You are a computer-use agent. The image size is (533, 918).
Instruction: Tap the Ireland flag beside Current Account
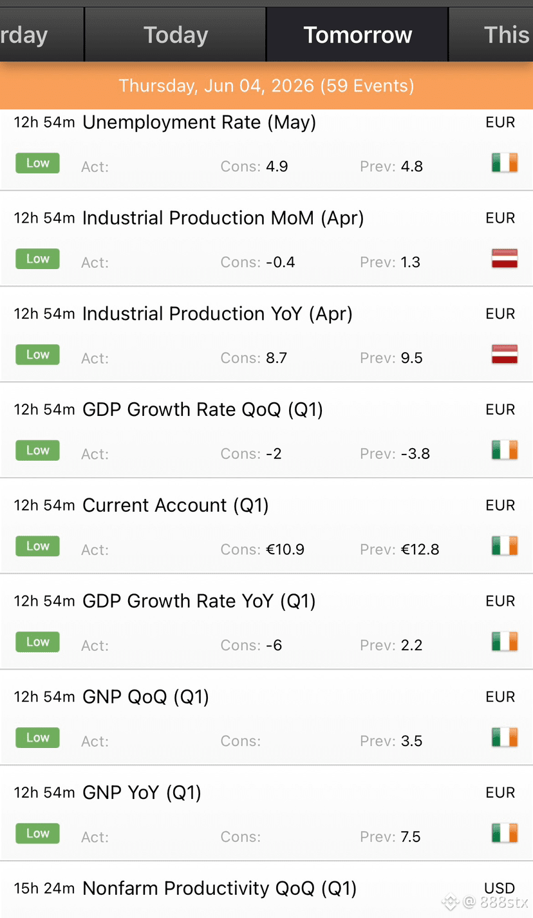(505, 547)
